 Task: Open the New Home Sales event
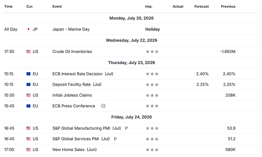coord(74,149)
